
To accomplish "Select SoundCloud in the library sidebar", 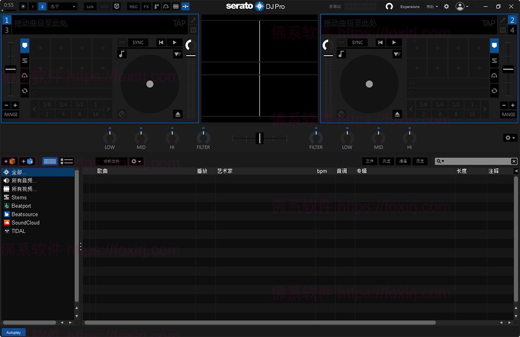I will (x=24, y=222).
